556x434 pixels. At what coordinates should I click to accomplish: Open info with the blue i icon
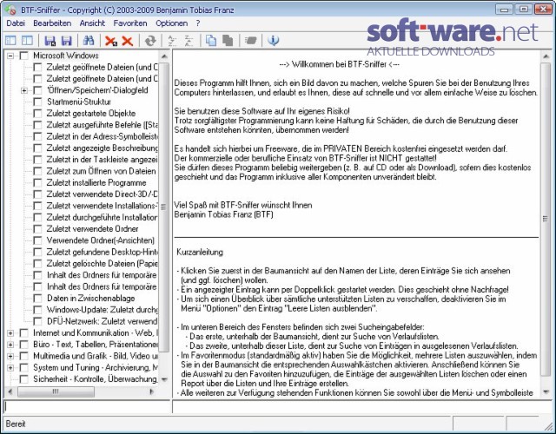click(273, 41)
